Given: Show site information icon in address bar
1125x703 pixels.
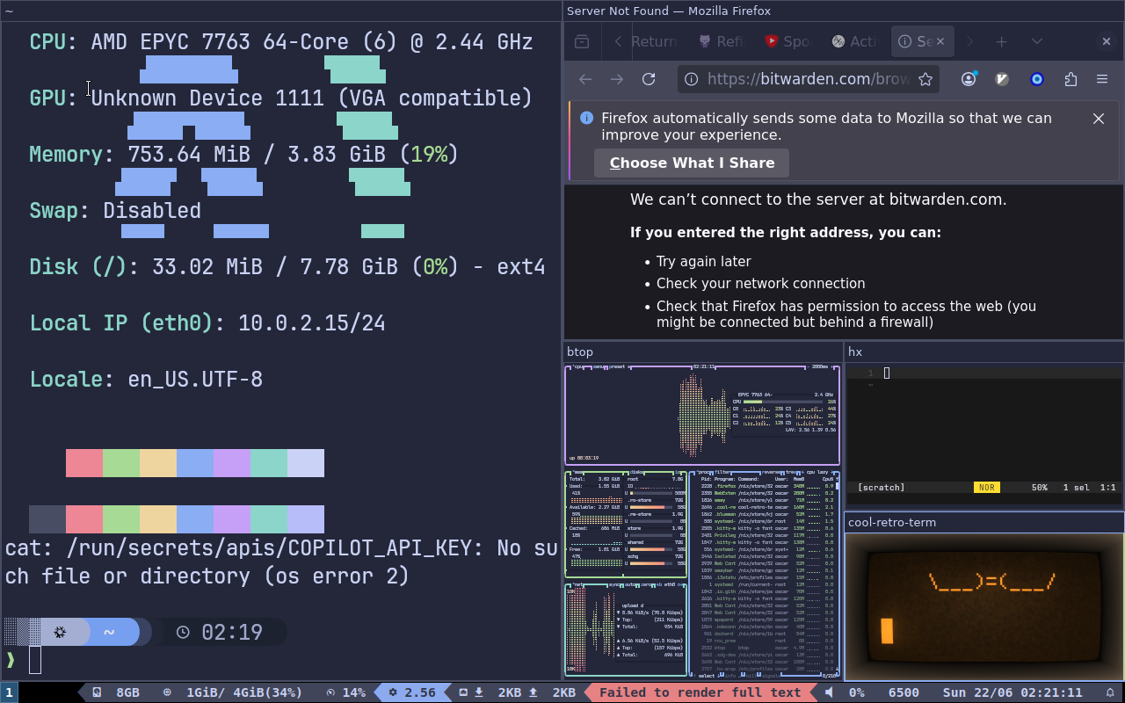Looking at the screenshot, I should click(691, 79).
